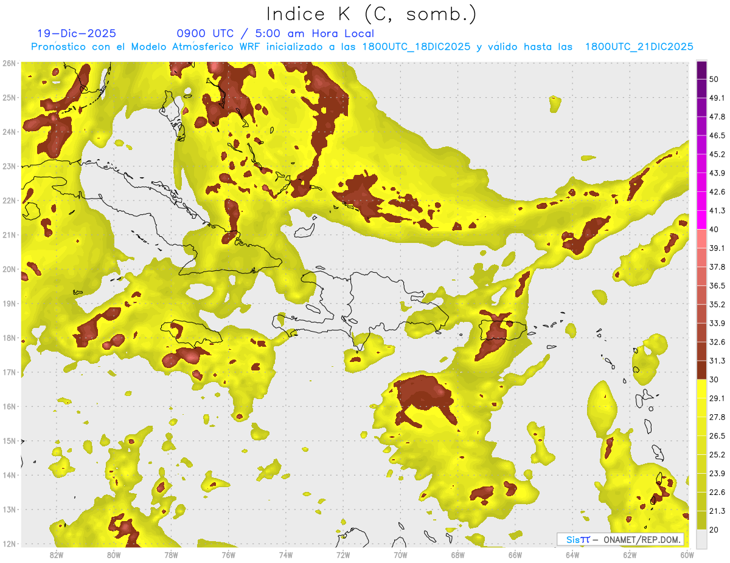Click the colorbar value 35.2

[x=717, y=304]
